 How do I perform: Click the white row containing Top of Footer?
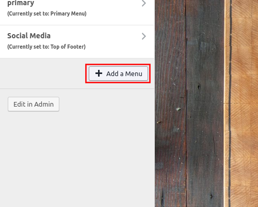[x=77, y=41]
